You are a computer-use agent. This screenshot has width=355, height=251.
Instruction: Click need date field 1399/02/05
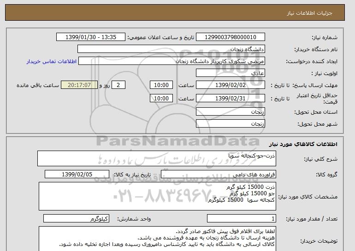[x=77, y=175]
